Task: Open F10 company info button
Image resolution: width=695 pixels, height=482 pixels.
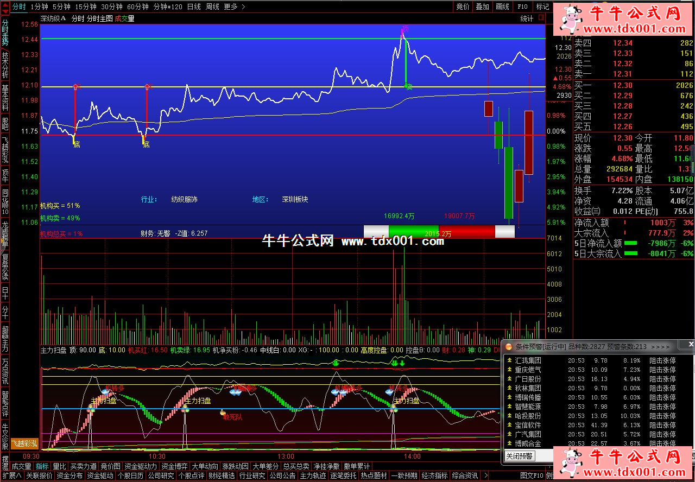Action: click(522, 7)
